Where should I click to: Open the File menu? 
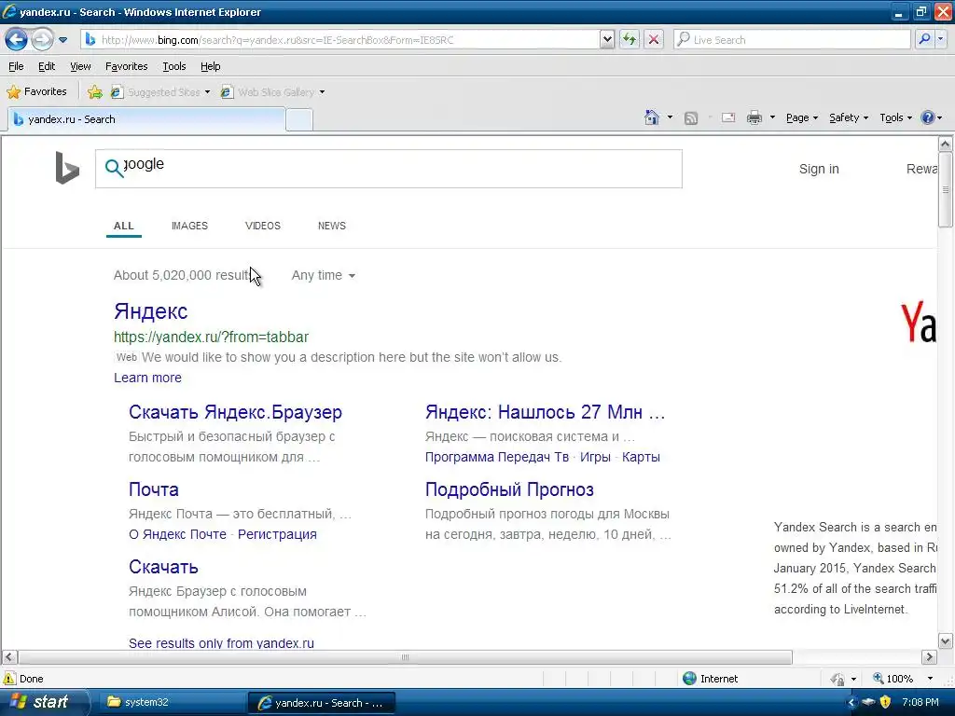17,66
